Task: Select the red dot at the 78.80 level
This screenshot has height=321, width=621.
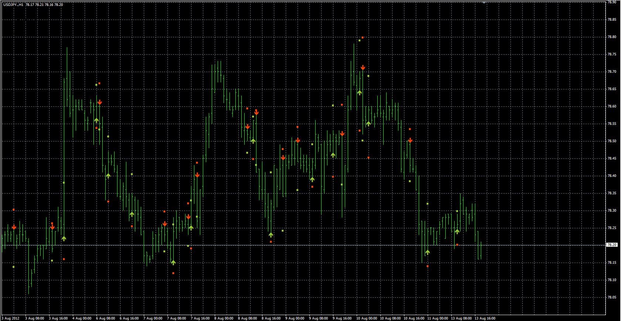Action: [x=363, y=37]
